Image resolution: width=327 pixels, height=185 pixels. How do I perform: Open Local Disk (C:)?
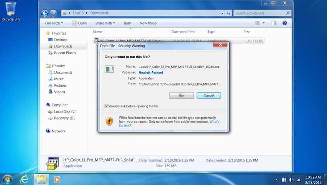[x=65, y=111]
